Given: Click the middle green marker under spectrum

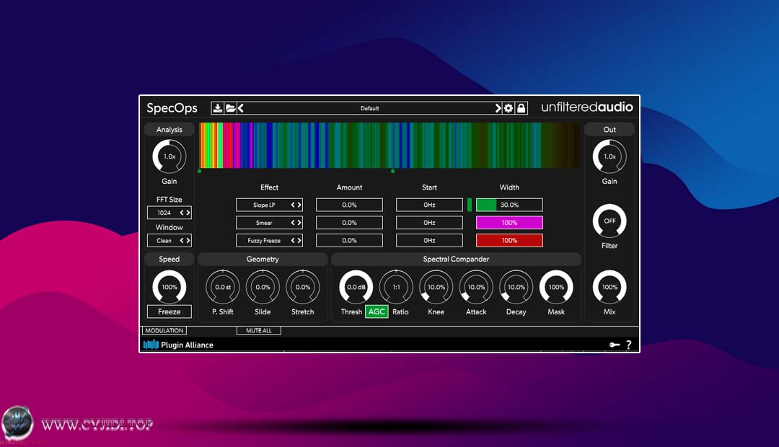Looking at the screenshot, I should (393, 172).
